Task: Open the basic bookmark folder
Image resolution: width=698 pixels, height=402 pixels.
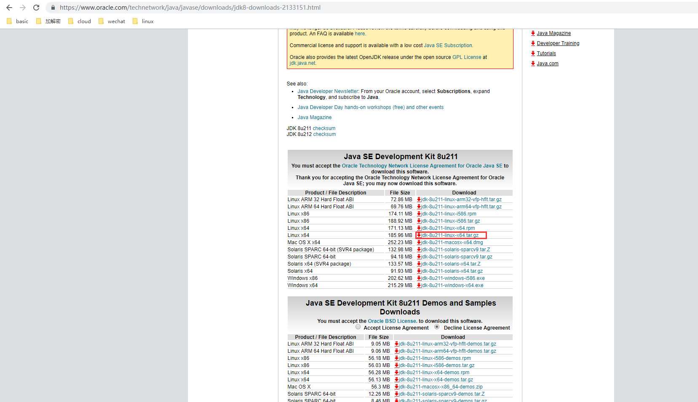Action: (18, 21)
